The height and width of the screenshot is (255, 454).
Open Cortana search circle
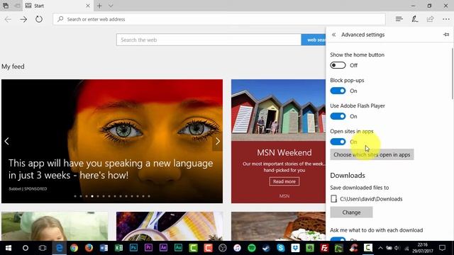26,248
